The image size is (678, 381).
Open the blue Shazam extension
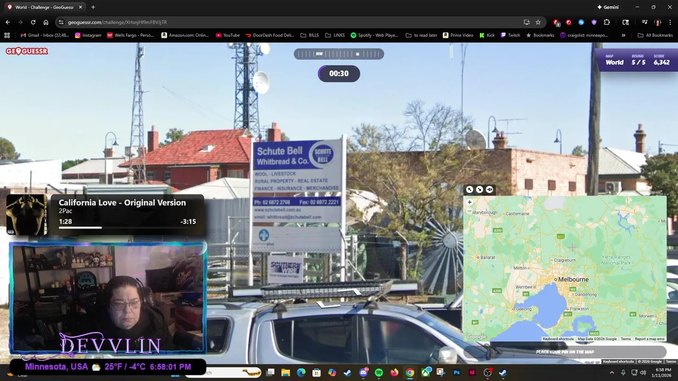click(581, 22)
